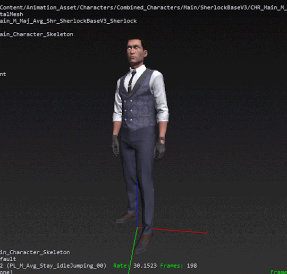This screenshot has width=287, height=274.
Task: Click the 'fault' text line
Action: [8, 259]
